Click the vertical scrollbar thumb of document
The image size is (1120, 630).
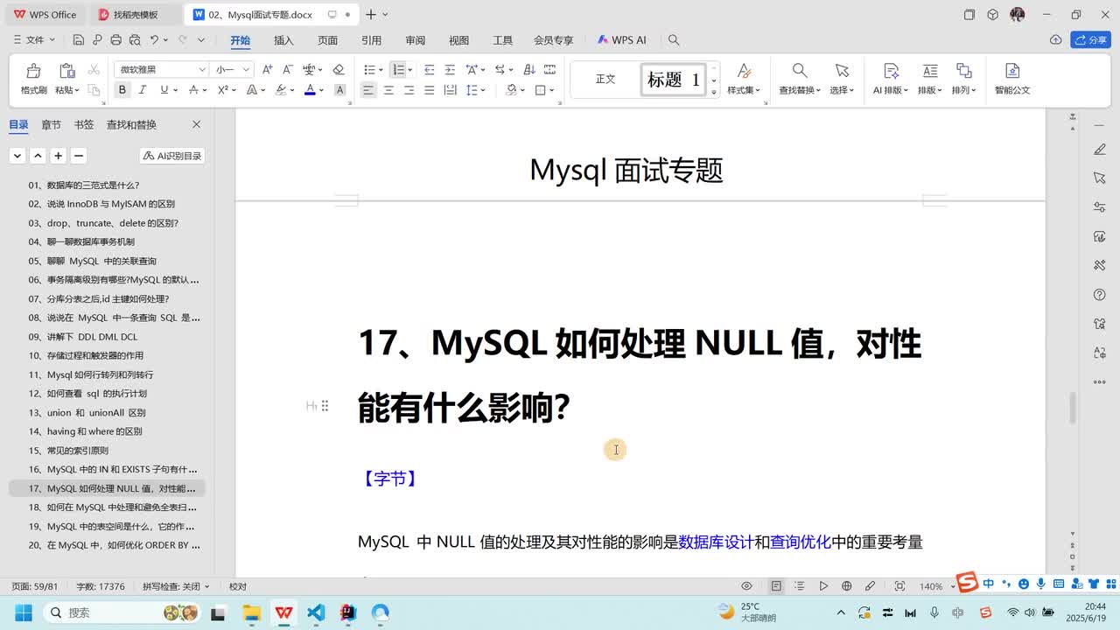pos(1072,409)
